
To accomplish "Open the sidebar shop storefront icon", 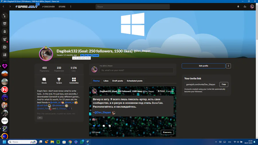I will coord(5,24).
